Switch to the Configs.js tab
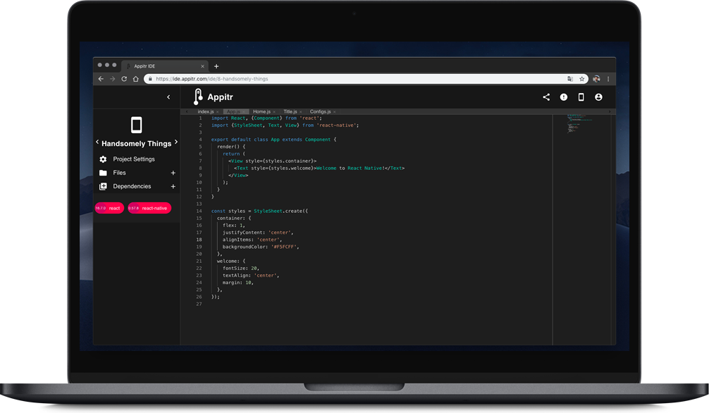The width and height of the screenshot is (709, 413). (x=320, y=112)
